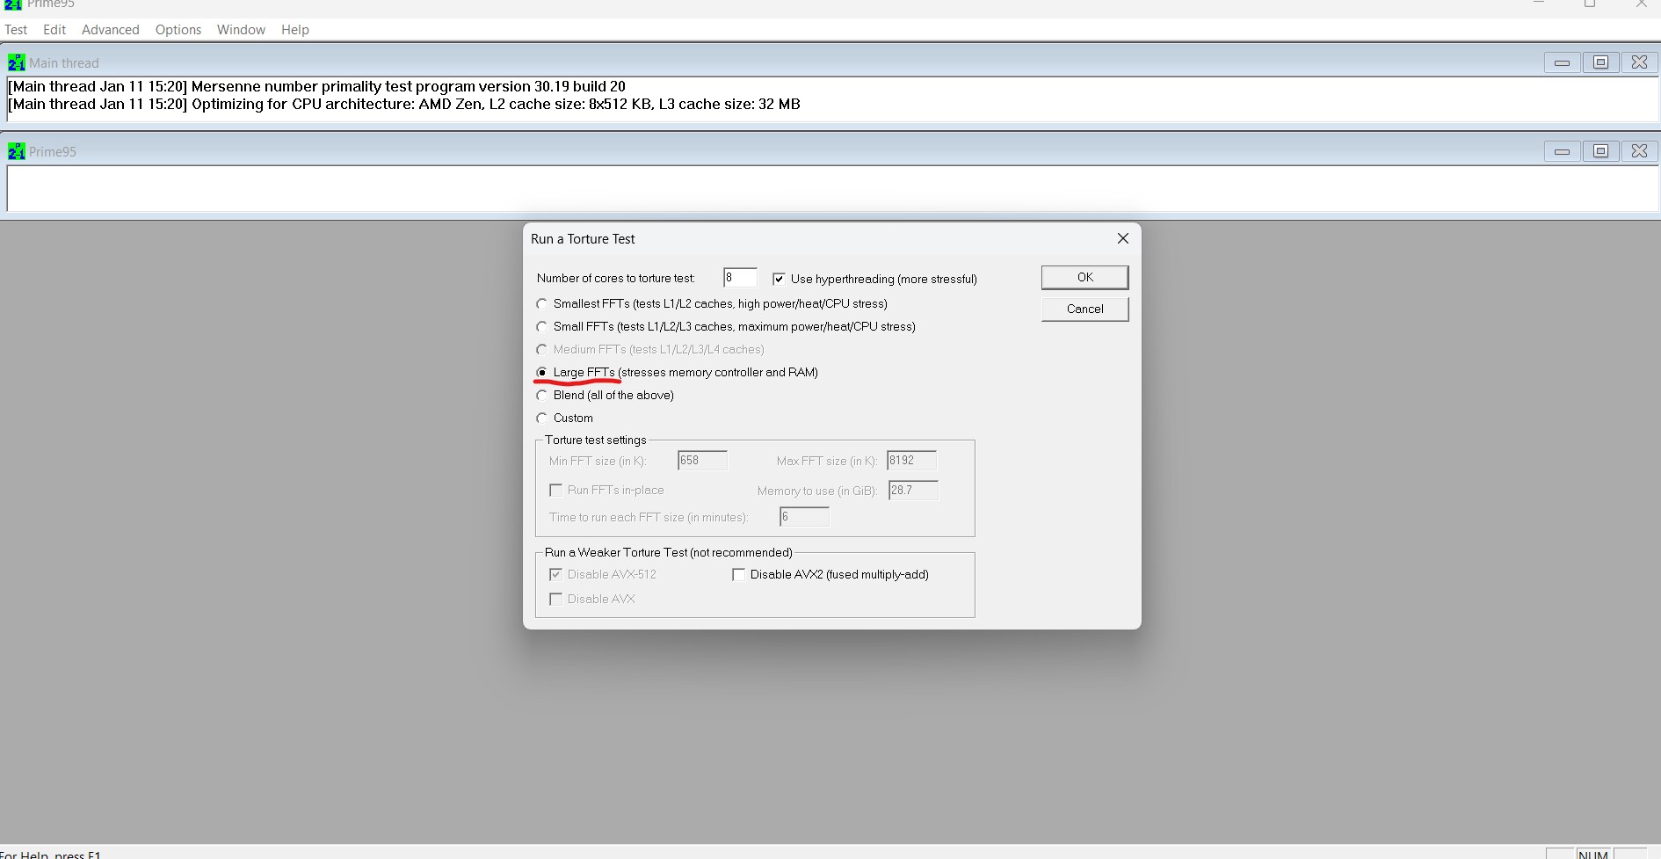Click the Memory to use field

coord(913,491)
